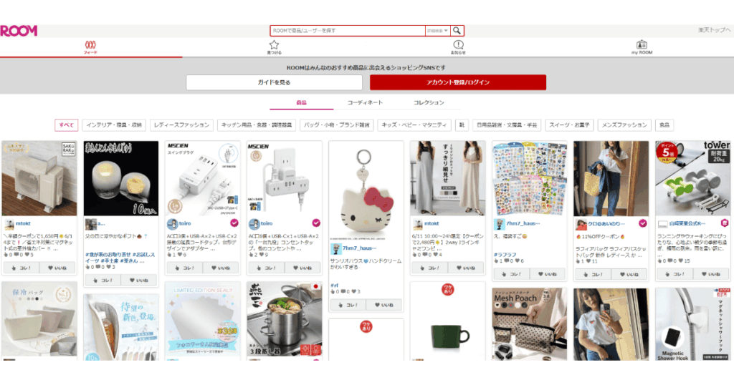
Task: Open the my ROOM profile icon
Action: (x=642, y=47)
